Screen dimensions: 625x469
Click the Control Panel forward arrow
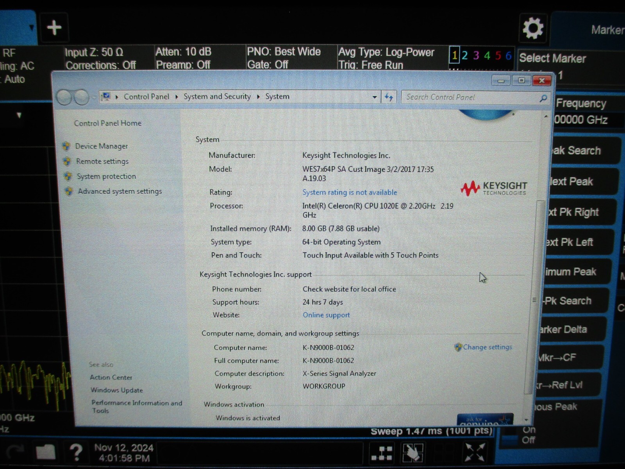[82, 97]
